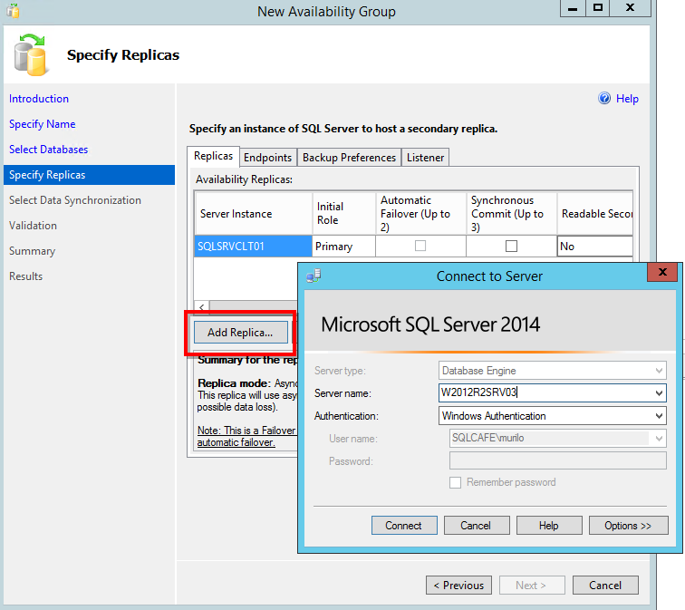Expand the Server name dropdown
Screen dimensions: 685x610
point(658,393)
